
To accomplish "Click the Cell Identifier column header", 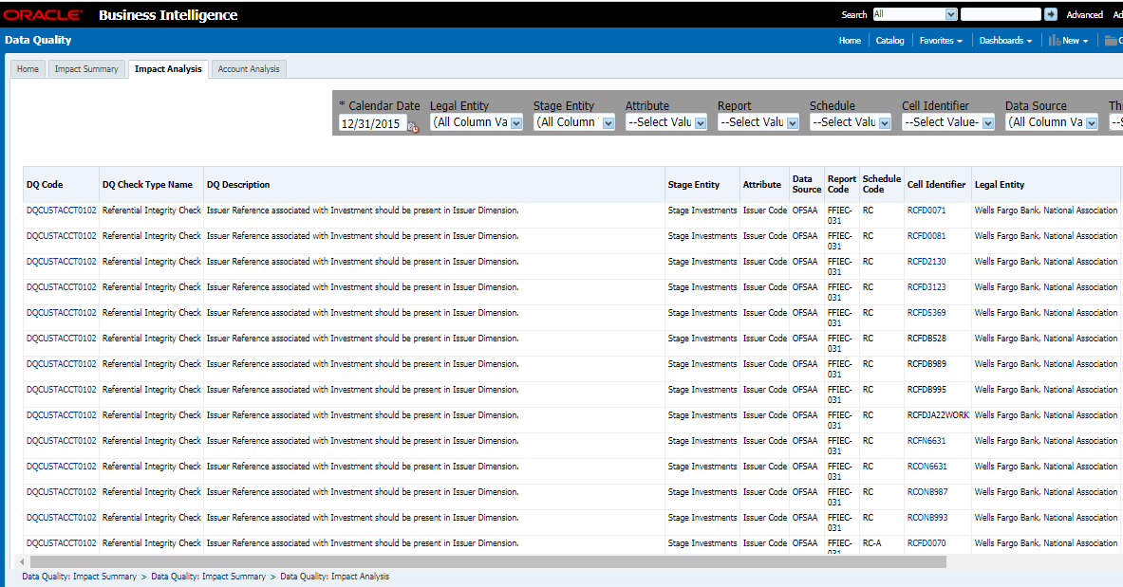I will tap(936, 185).
